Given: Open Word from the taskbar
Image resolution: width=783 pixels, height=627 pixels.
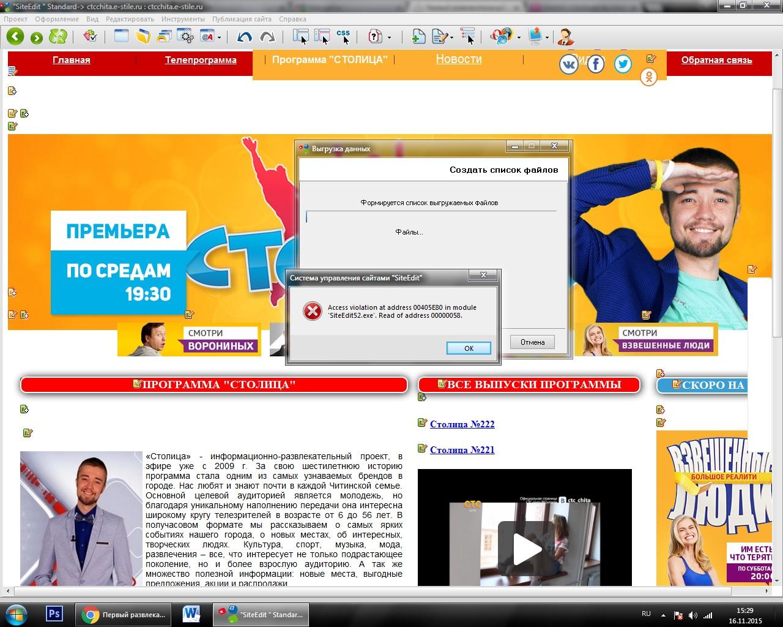Looking at the screenshot, I should click(x=191, y=614).
